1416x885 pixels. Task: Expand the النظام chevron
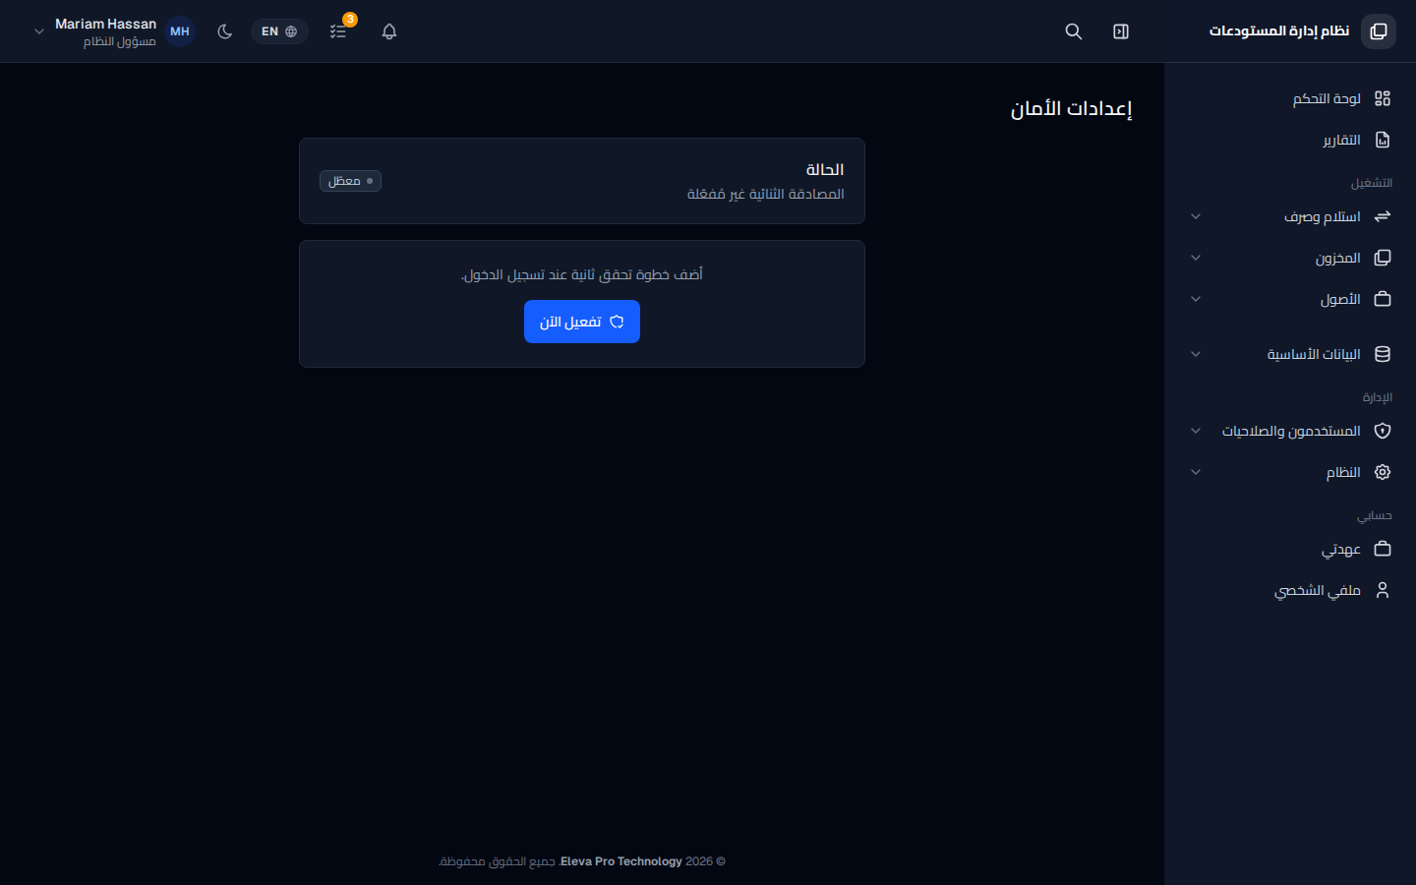[1196, 472]
